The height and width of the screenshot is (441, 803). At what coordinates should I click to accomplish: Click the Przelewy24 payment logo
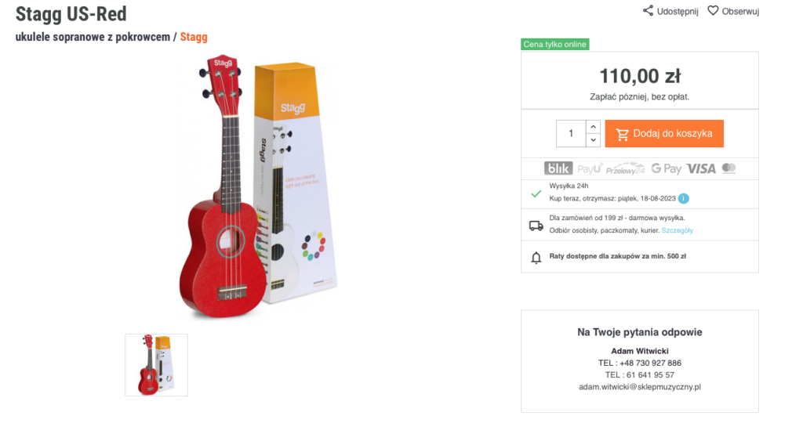tap(625, 168)
